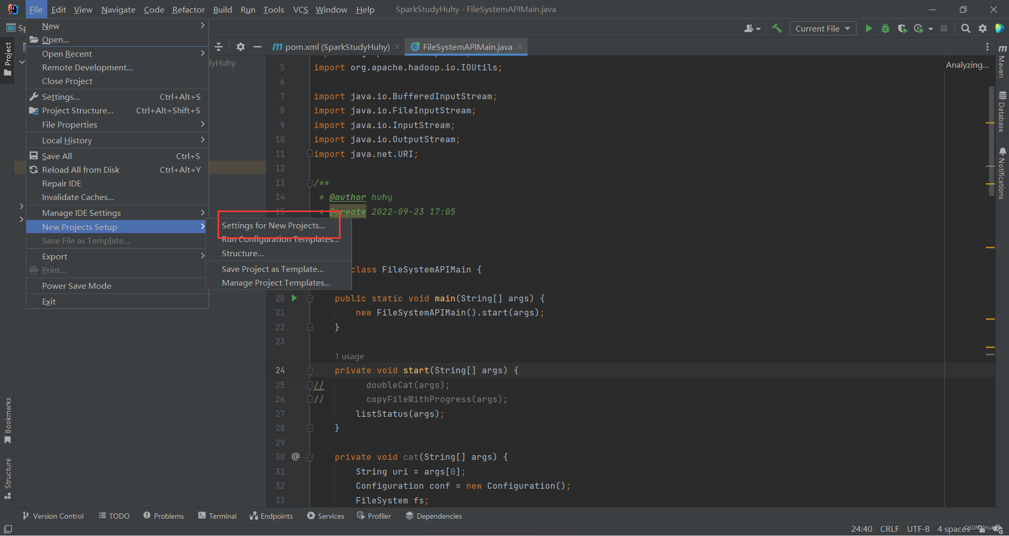Screen dimensions: 1009x536
Task: Open the Dependencies tool window
Action: click(x=434, y=516)
